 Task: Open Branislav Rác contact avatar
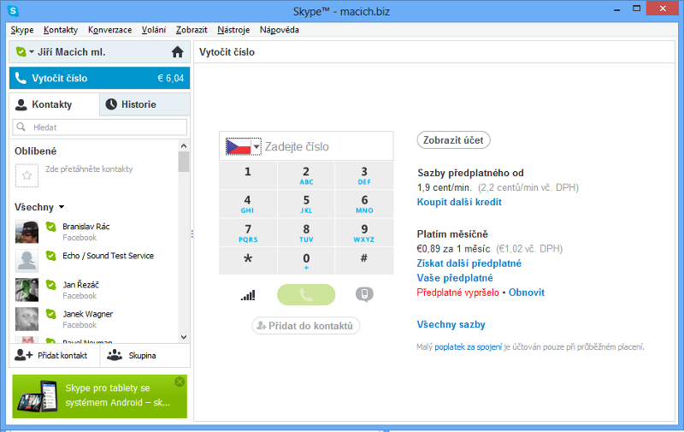(27, 232)
